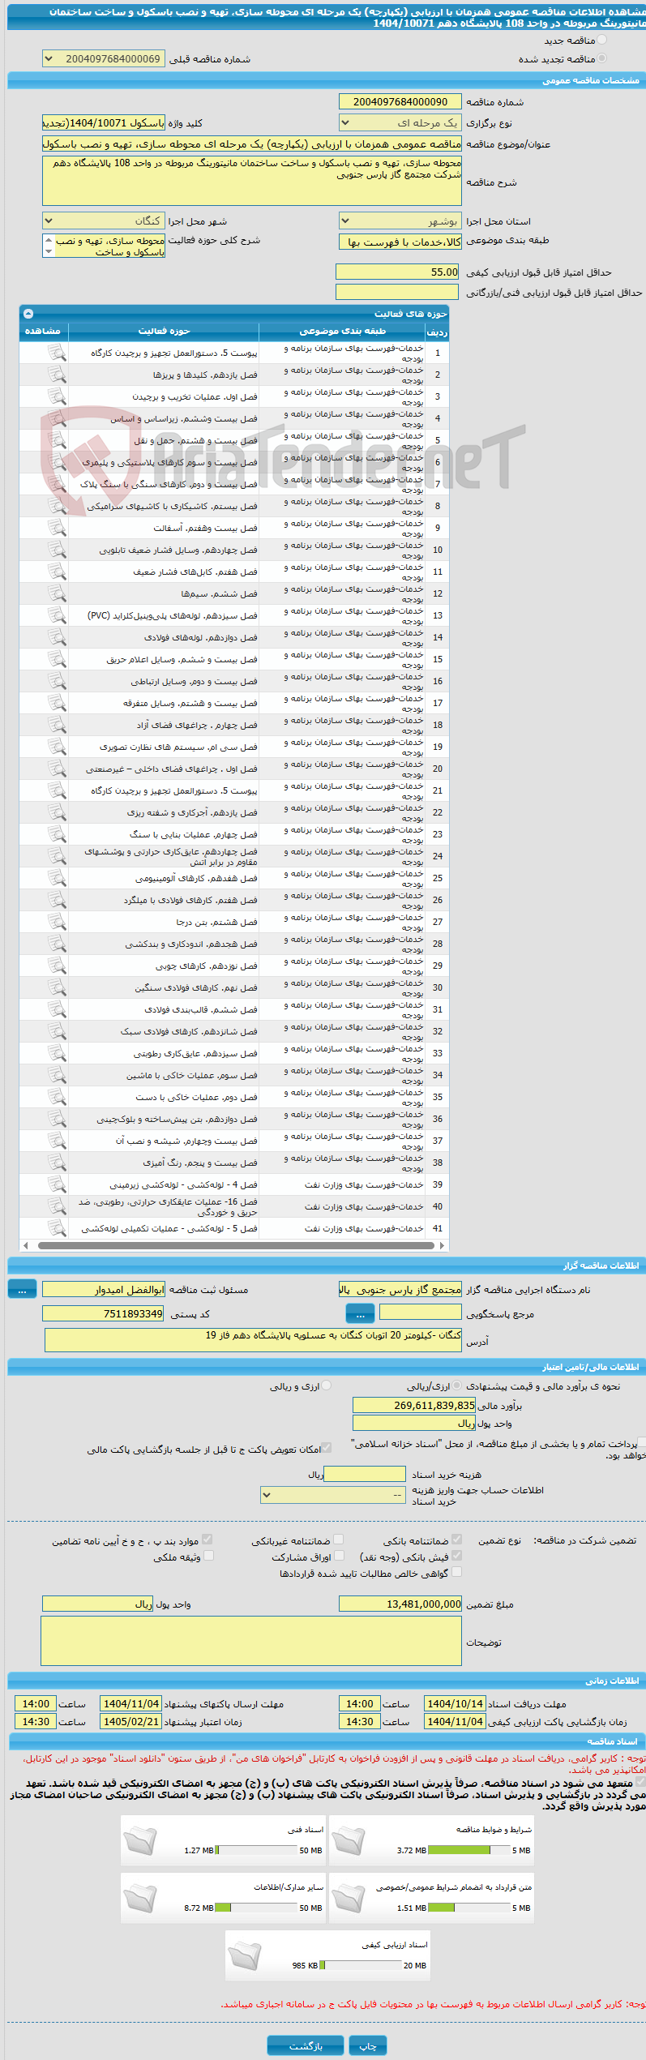Open view icon for row 29 کارهای چوبی

(56, 966)
